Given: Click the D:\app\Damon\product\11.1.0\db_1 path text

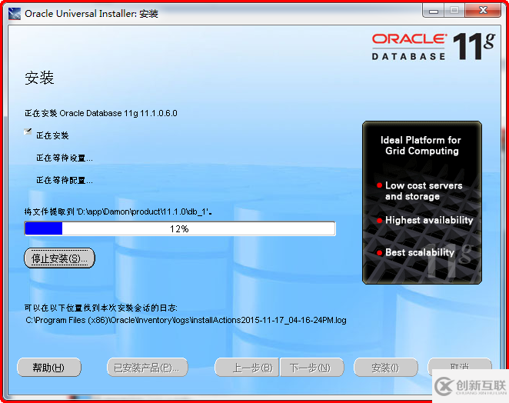Looking at the screenshot, I should point(142,211).
